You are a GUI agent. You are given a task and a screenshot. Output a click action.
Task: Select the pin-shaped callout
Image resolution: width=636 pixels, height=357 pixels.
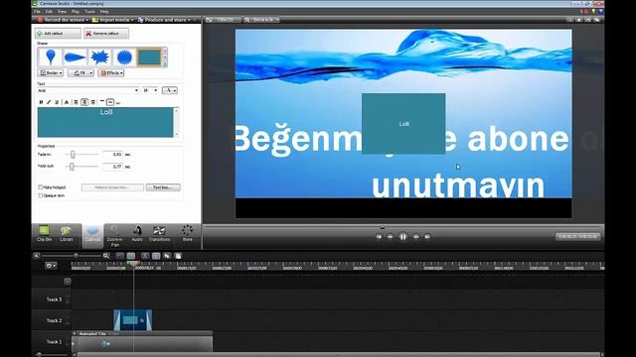(50, 58)
